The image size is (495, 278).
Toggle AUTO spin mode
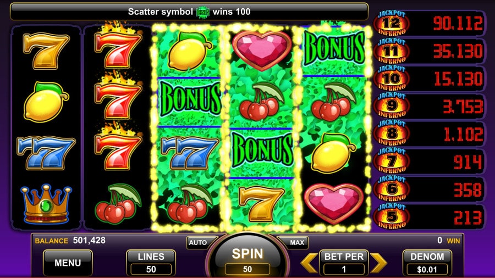pos(198,242)
